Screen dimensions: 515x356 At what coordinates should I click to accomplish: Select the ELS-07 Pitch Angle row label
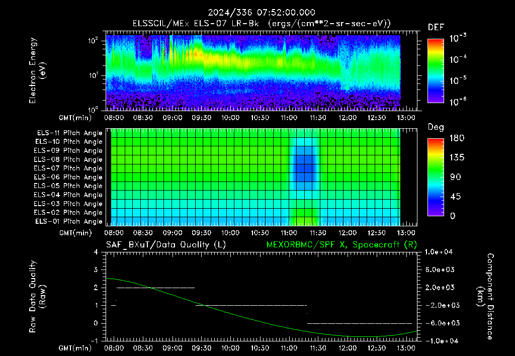pos(68,168)
